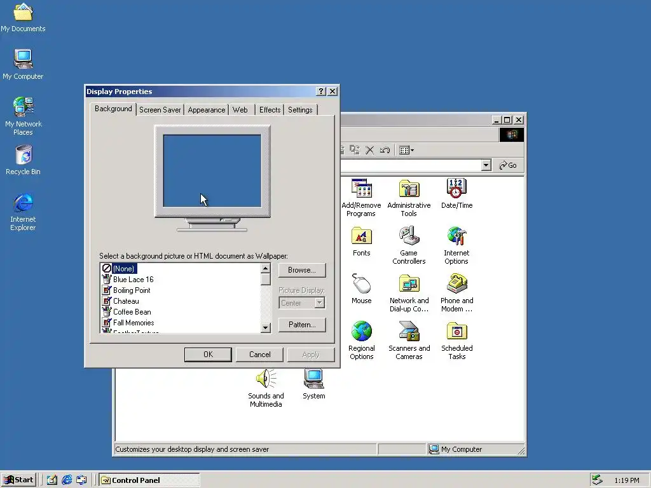Open the Add/Remove Programs icon
Viewport: 651px width, 488px height.
click(x=361, y=189)
